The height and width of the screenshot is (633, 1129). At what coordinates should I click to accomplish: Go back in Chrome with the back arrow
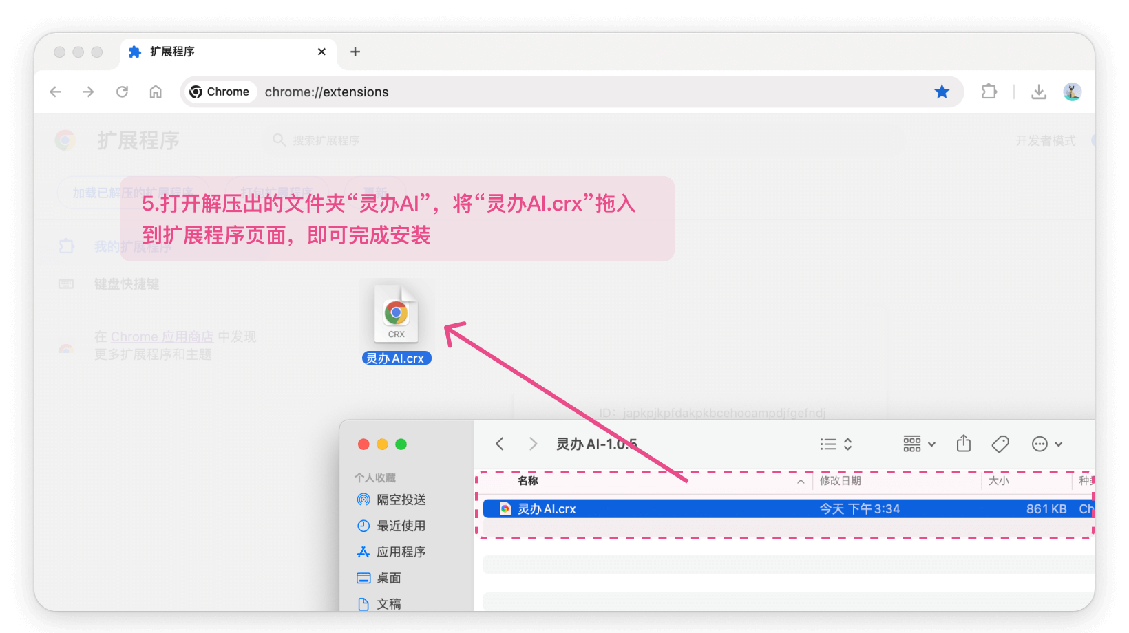pos(56,92)
